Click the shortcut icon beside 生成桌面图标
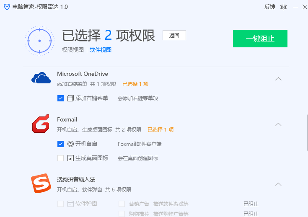Screen dimensions: 308x217 (x=70, y=158)
